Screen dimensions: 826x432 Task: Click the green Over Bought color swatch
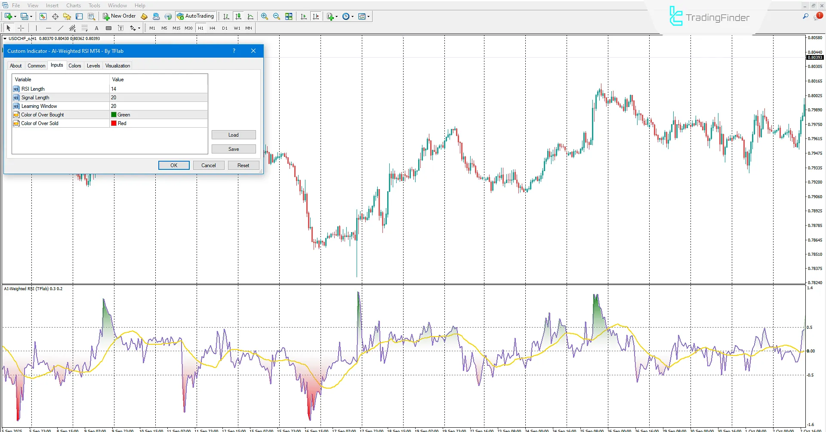(113, 114)
